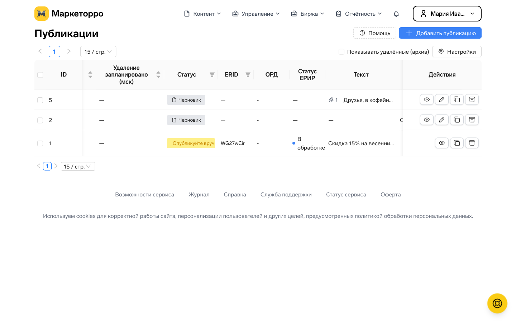
Task: Duplicate publication 2 with the copy icon
Action: tap(457, 119)
